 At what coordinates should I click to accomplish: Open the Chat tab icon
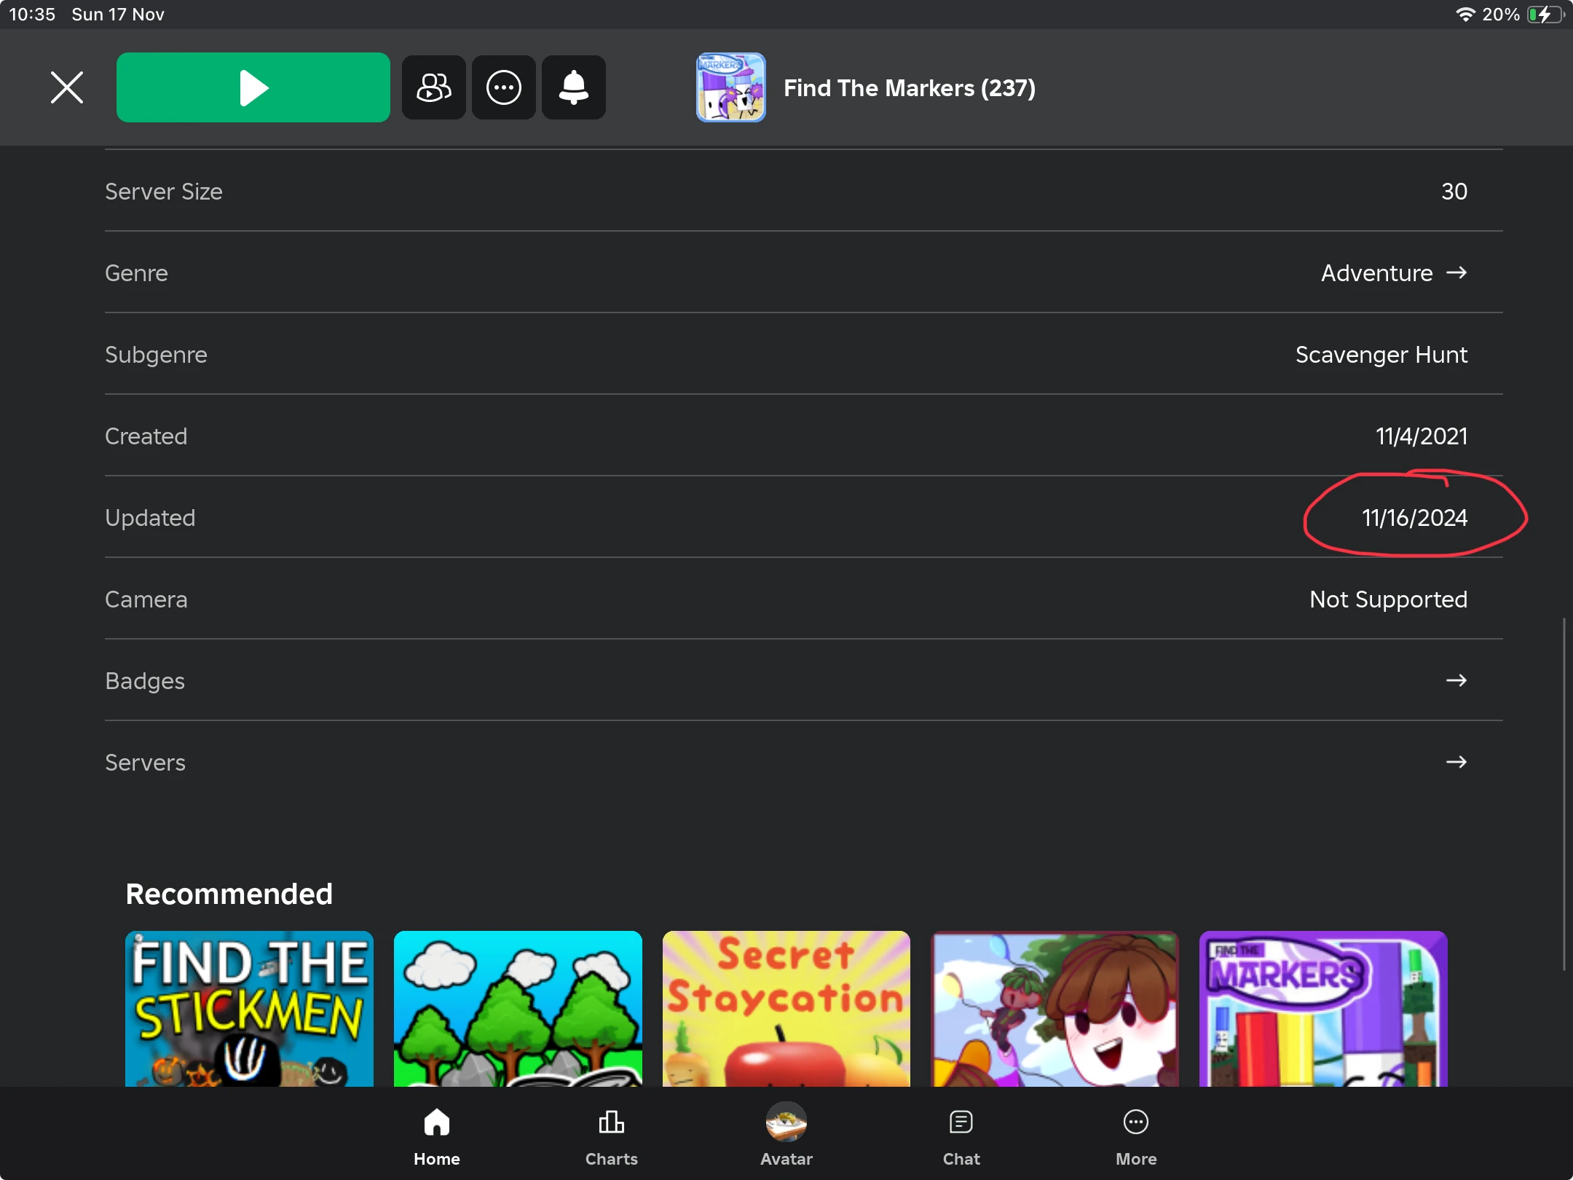pyautogui.click(x=961, y=1122)
